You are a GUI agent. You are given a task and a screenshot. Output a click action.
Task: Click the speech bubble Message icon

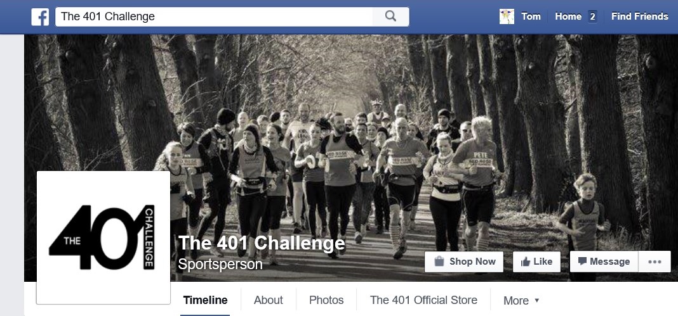click(x=582, y=262)
